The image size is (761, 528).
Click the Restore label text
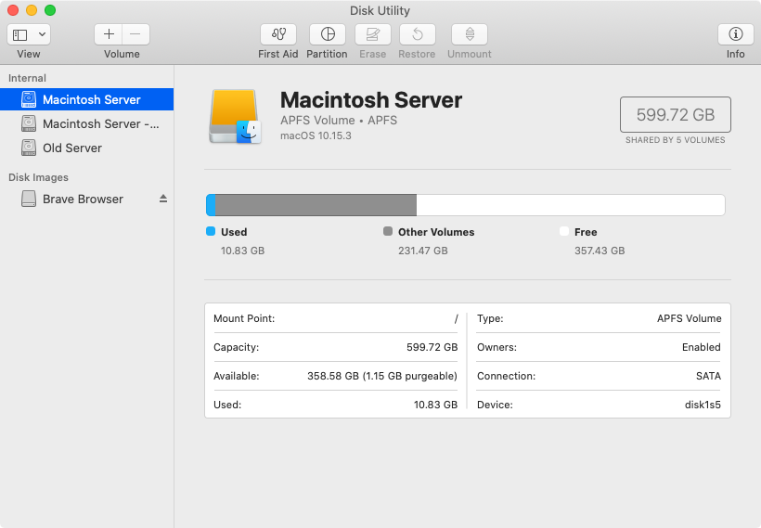click(x=417, y=54)
